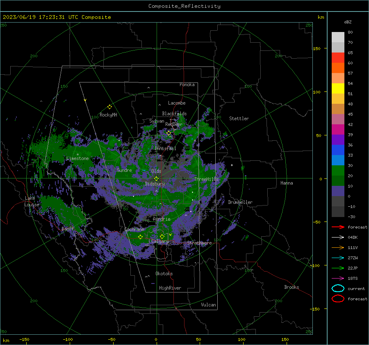
Task: Click the Ponoka city label
Action: tap(187, 85)
